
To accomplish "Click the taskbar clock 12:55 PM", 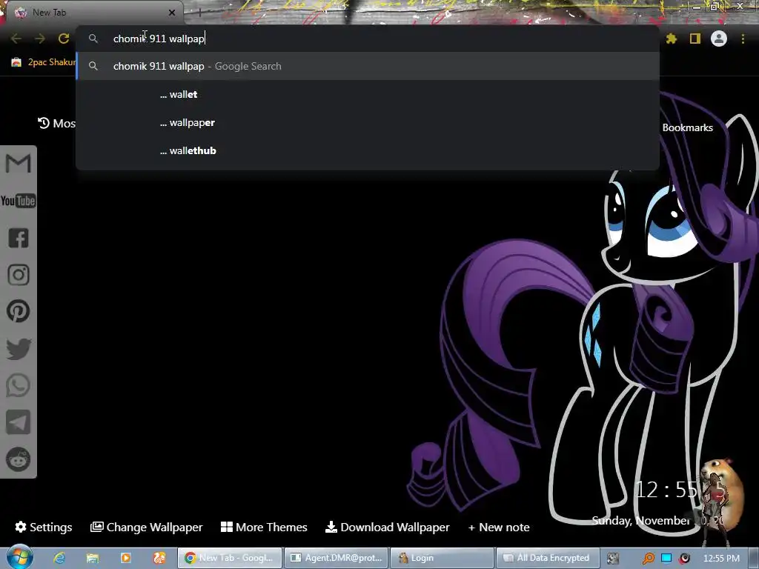I will pos(721,559).
